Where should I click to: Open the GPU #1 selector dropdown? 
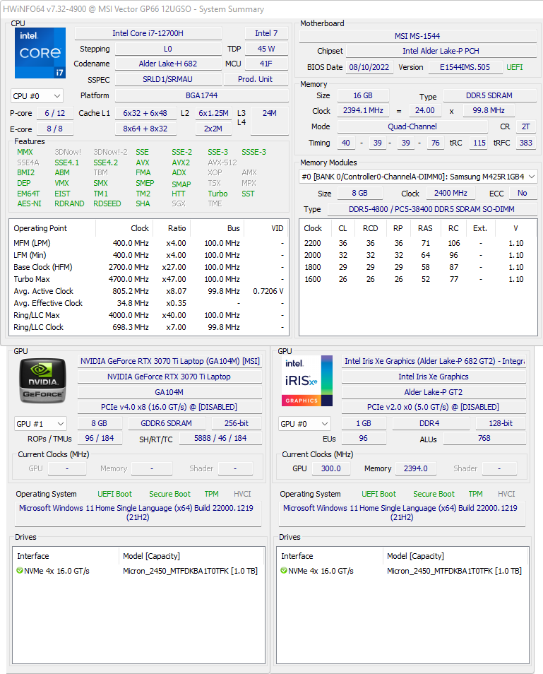point(40,424)
